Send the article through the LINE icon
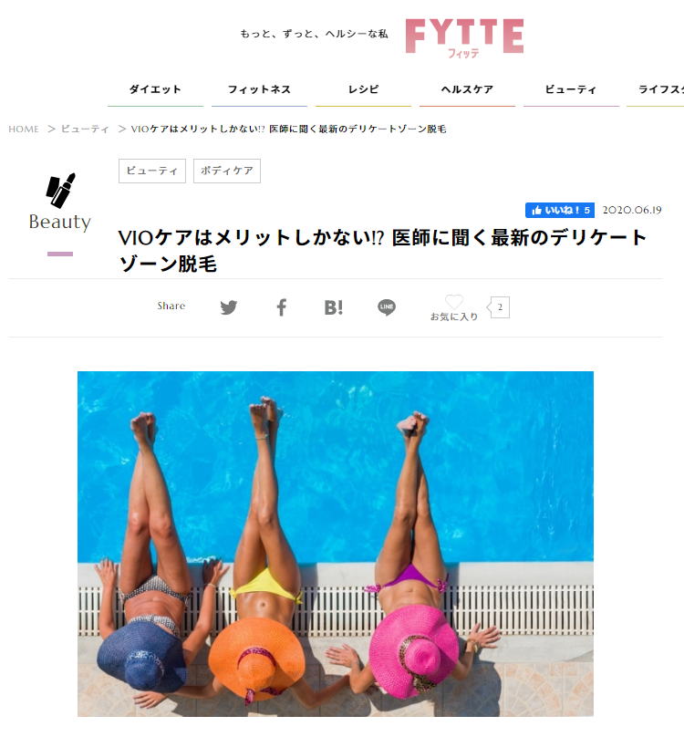Viewport: 684px width, 737px height. click(387, 307)
